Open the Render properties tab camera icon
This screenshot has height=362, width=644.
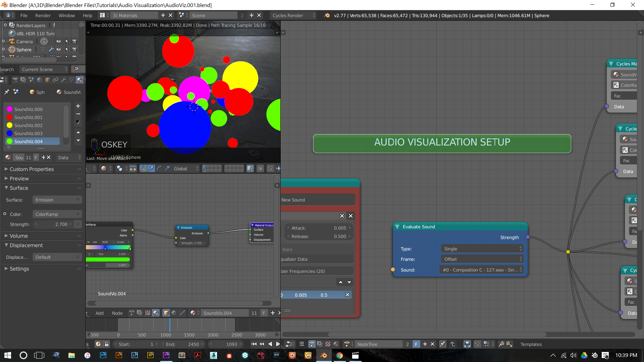click(15, 80)
